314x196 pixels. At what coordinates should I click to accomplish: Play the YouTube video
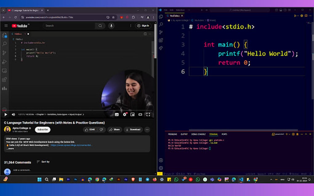coord(6,115)
